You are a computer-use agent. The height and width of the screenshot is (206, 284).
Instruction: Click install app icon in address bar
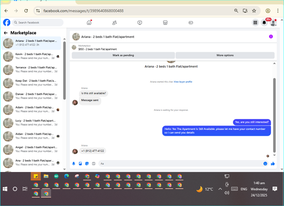(x=245, y=11)
